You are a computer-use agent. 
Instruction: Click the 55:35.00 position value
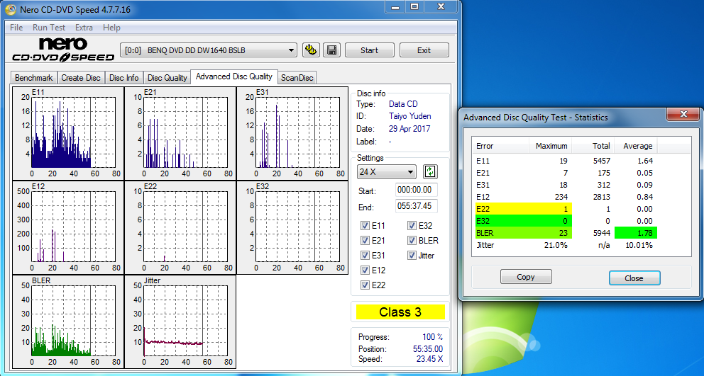tap(428, 348)
